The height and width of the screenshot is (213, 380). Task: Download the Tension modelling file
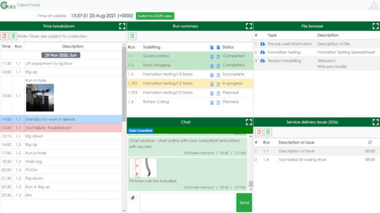pyautogui.click(x=263, y=61)
